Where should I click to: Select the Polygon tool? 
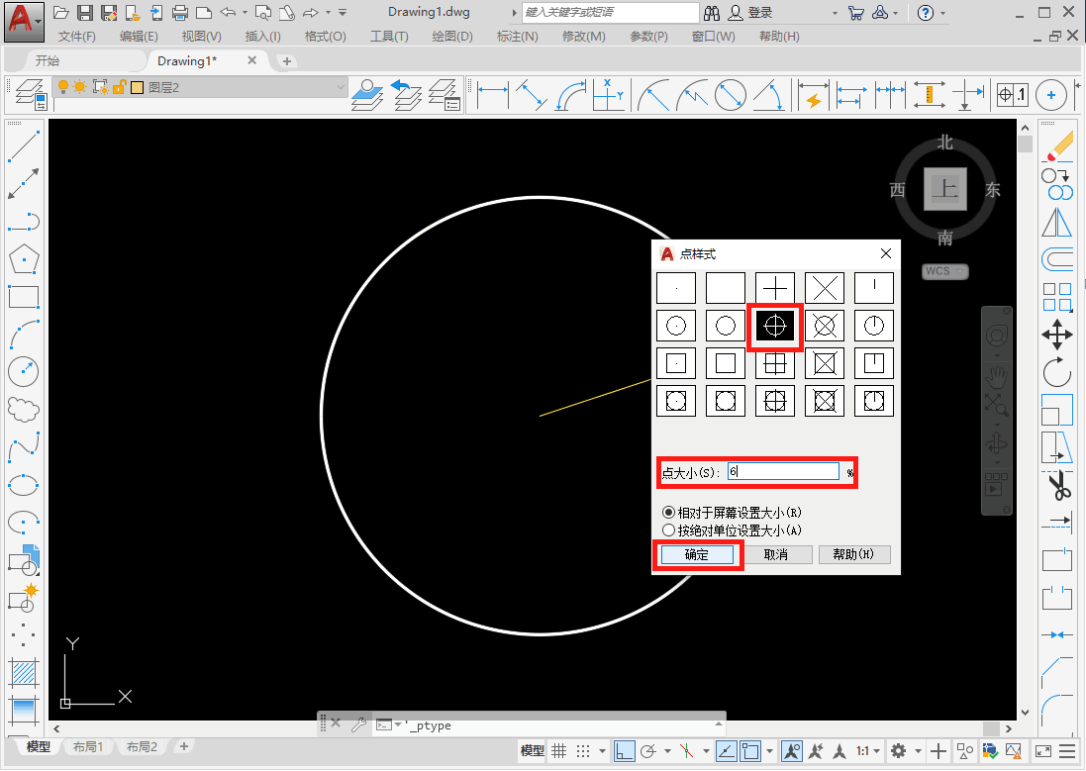point(23,260)
